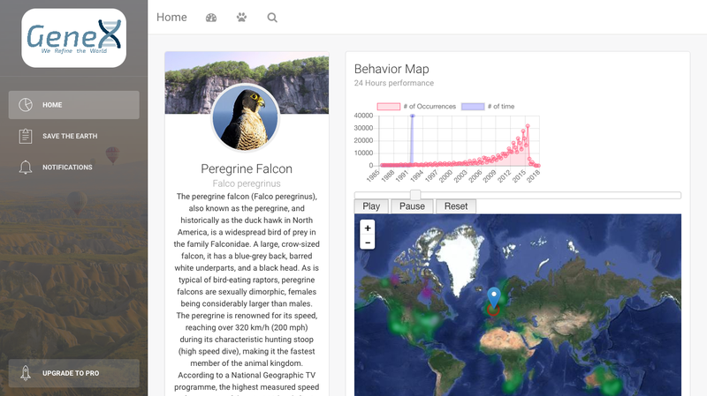Toggle the '# of Occurrences' chart legend
Screen dimensions: 707x396
pos(416,107)
